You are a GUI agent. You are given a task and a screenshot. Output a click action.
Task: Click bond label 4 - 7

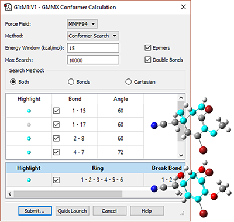tap(79, 152)
